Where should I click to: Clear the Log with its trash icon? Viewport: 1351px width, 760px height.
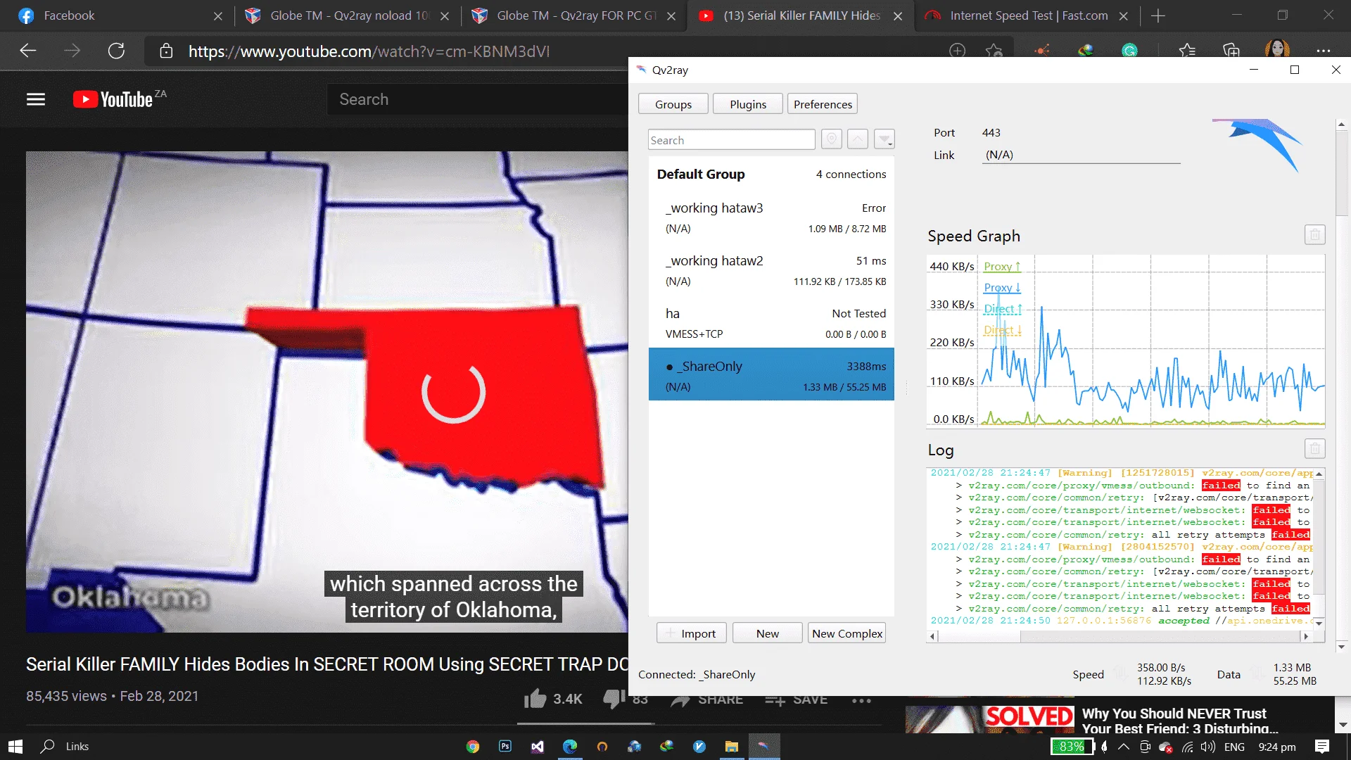click(1314, 449)
